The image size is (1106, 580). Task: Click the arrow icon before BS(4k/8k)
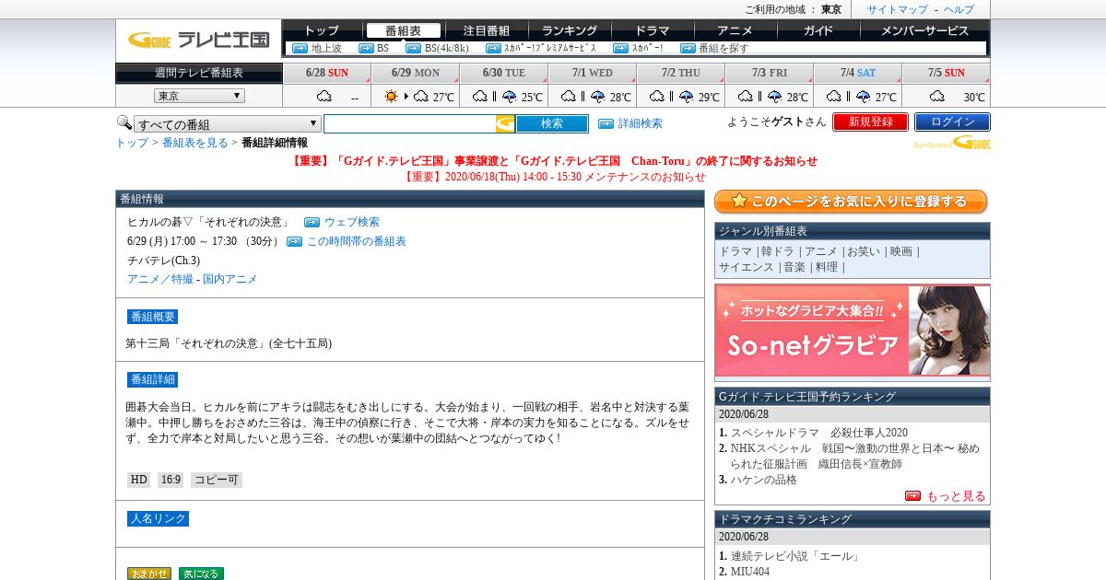(x=413, y=48)
